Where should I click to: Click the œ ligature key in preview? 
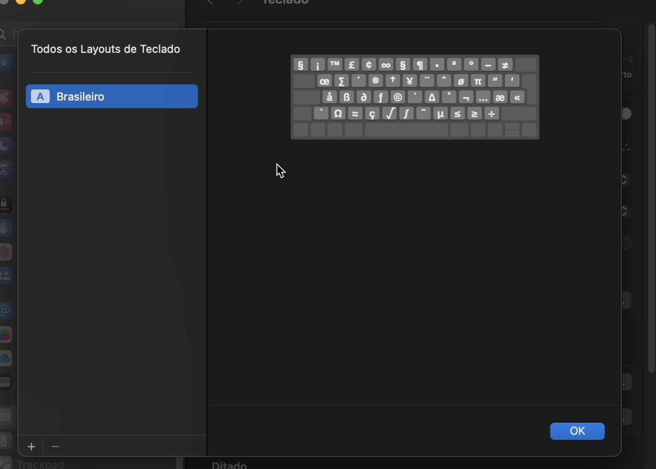[324, 81]
